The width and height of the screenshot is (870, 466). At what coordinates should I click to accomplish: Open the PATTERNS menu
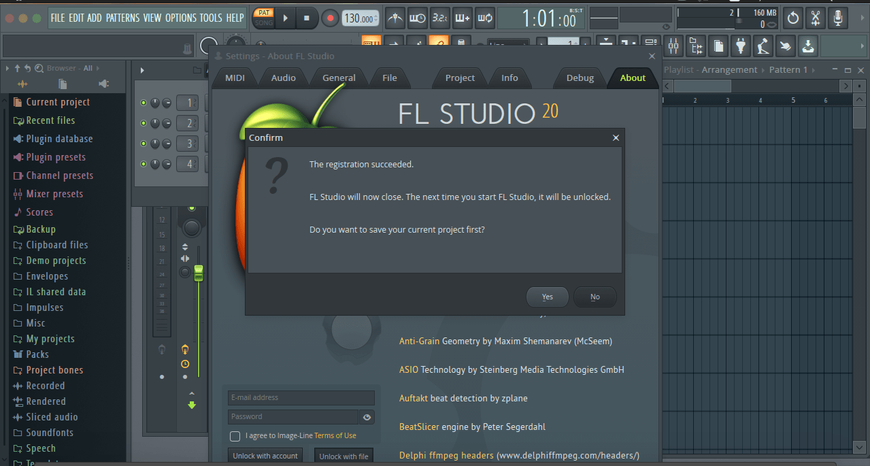pos(123,18)
